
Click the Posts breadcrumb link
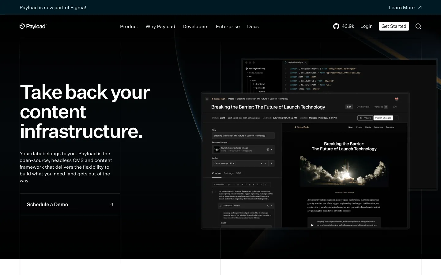(231, 99)
